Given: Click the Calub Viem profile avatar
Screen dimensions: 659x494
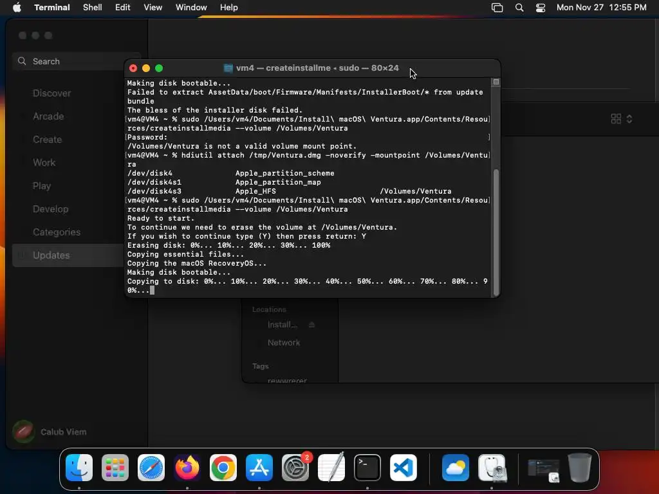Looking at the screenshot, I should [23, 432].
